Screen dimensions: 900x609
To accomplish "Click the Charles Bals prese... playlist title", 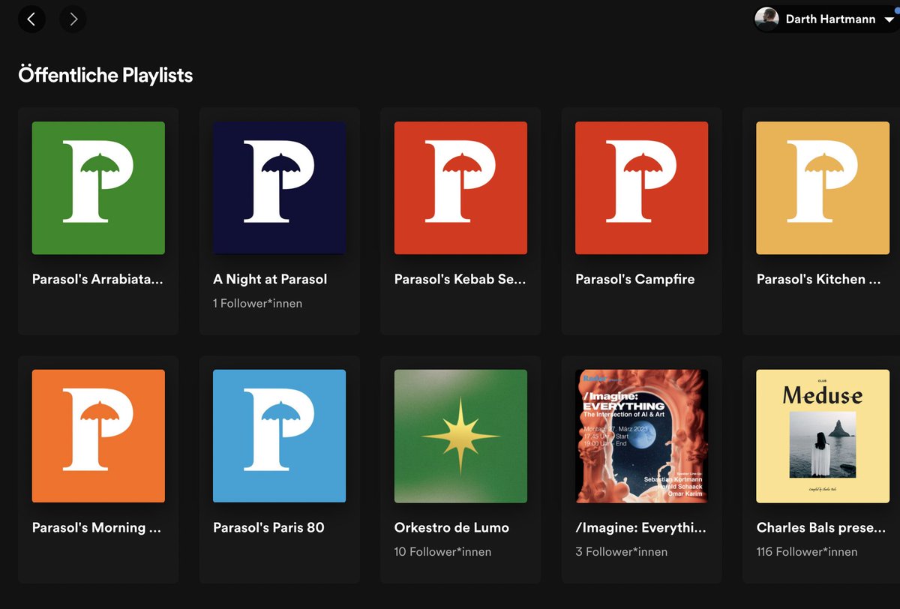I will point(820,527).
